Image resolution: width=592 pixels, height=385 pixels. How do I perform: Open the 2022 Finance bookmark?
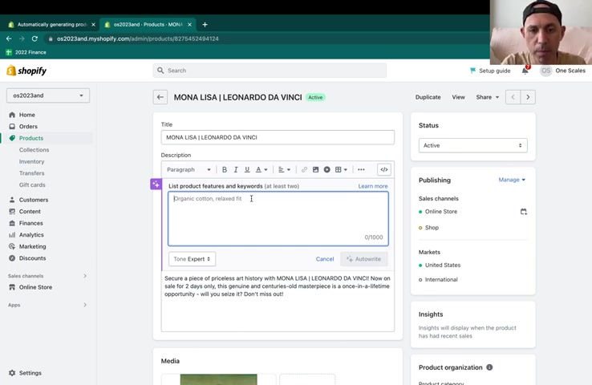[x=26, y=52]
